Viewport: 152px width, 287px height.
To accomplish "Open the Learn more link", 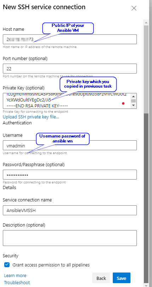I will (15, 275).
